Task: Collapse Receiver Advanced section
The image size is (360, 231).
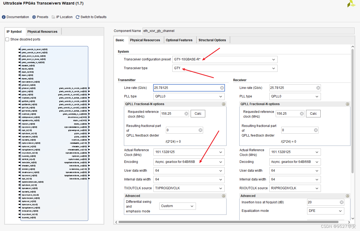Action: (x=348, y=196)
